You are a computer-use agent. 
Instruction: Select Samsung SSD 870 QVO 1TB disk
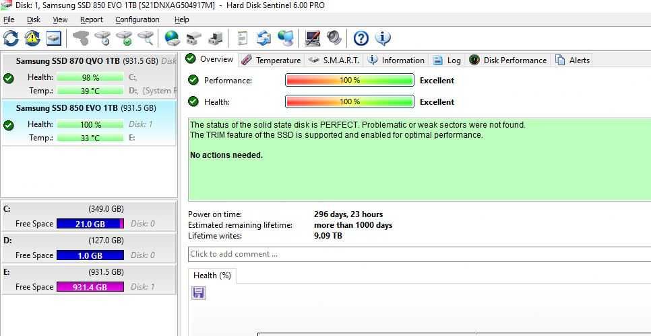click(89, 76)
